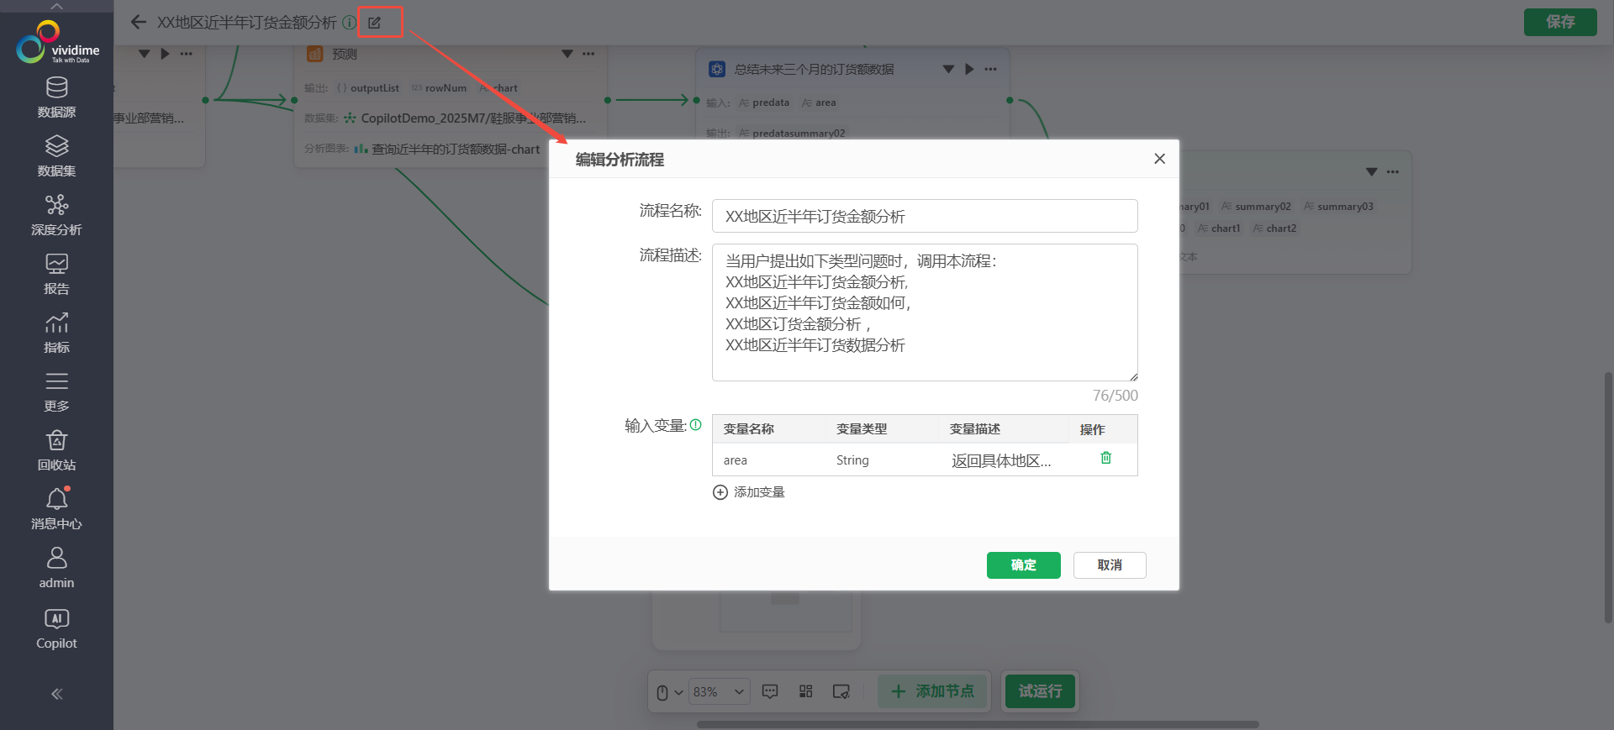The image size is (1614, 730).
Task: Launch Copilot from the sidebar
Action: (x=56, y=629)
